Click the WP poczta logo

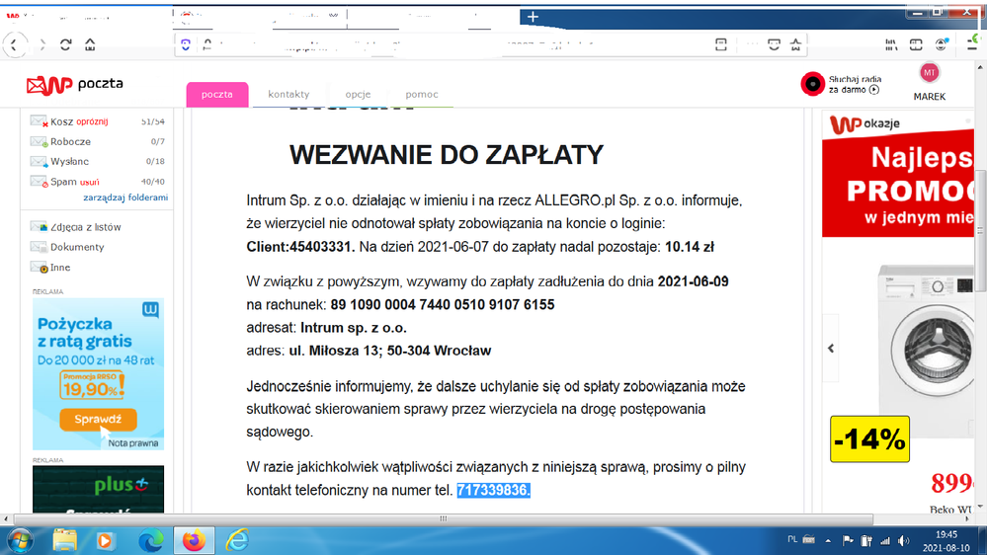point(74,84)
